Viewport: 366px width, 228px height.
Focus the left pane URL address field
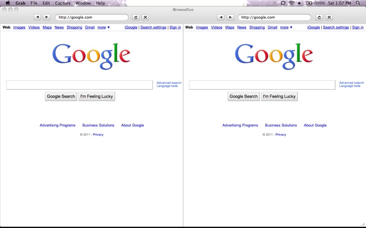tap(92, 17)
